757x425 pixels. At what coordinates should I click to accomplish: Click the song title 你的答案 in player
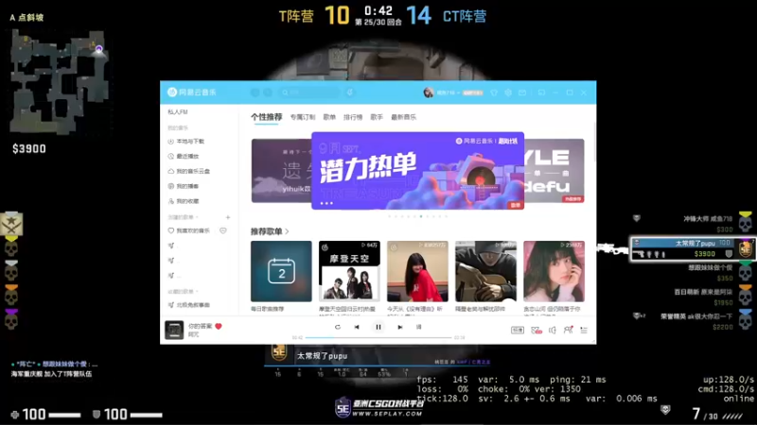201,326
